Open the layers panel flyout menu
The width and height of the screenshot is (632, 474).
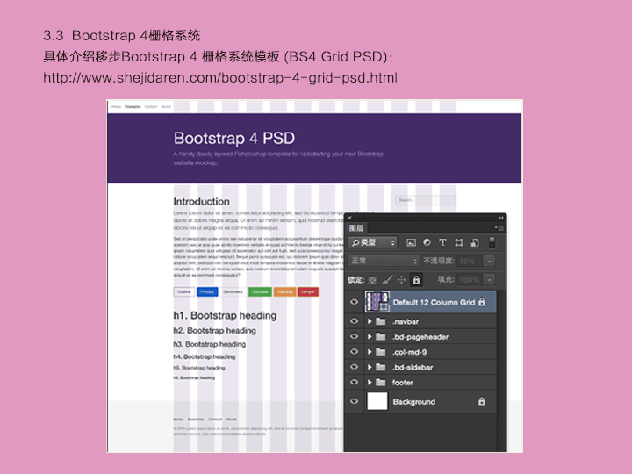[x=499, y=227]
